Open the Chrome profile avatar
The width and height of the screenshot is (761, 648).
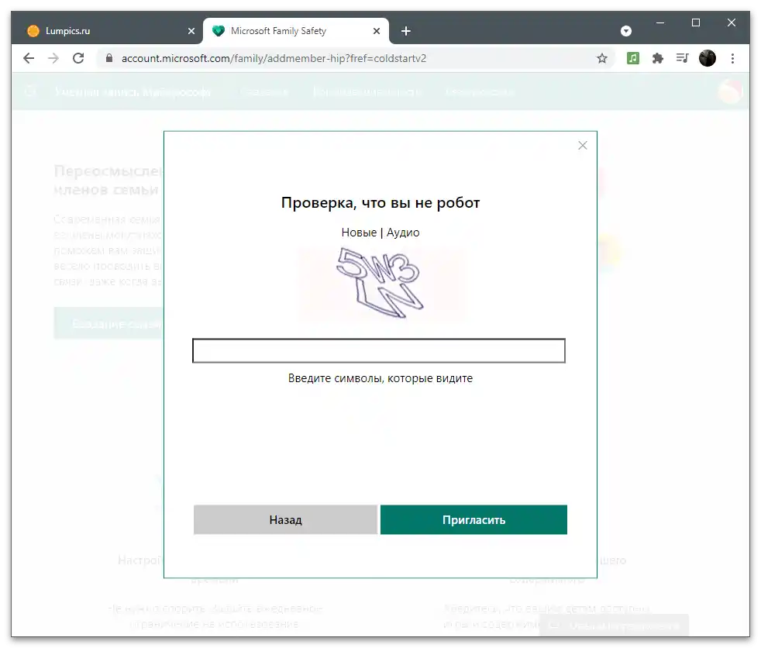click(x=707, y=58)
